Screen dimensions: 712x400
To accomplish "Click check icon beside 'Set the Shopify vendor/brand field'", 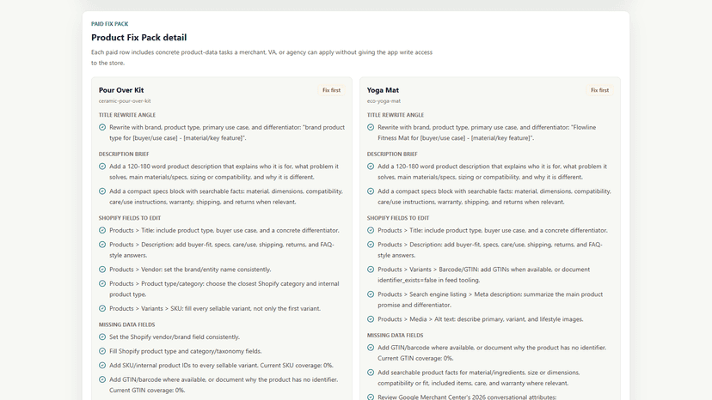I will tap(102, 337).
